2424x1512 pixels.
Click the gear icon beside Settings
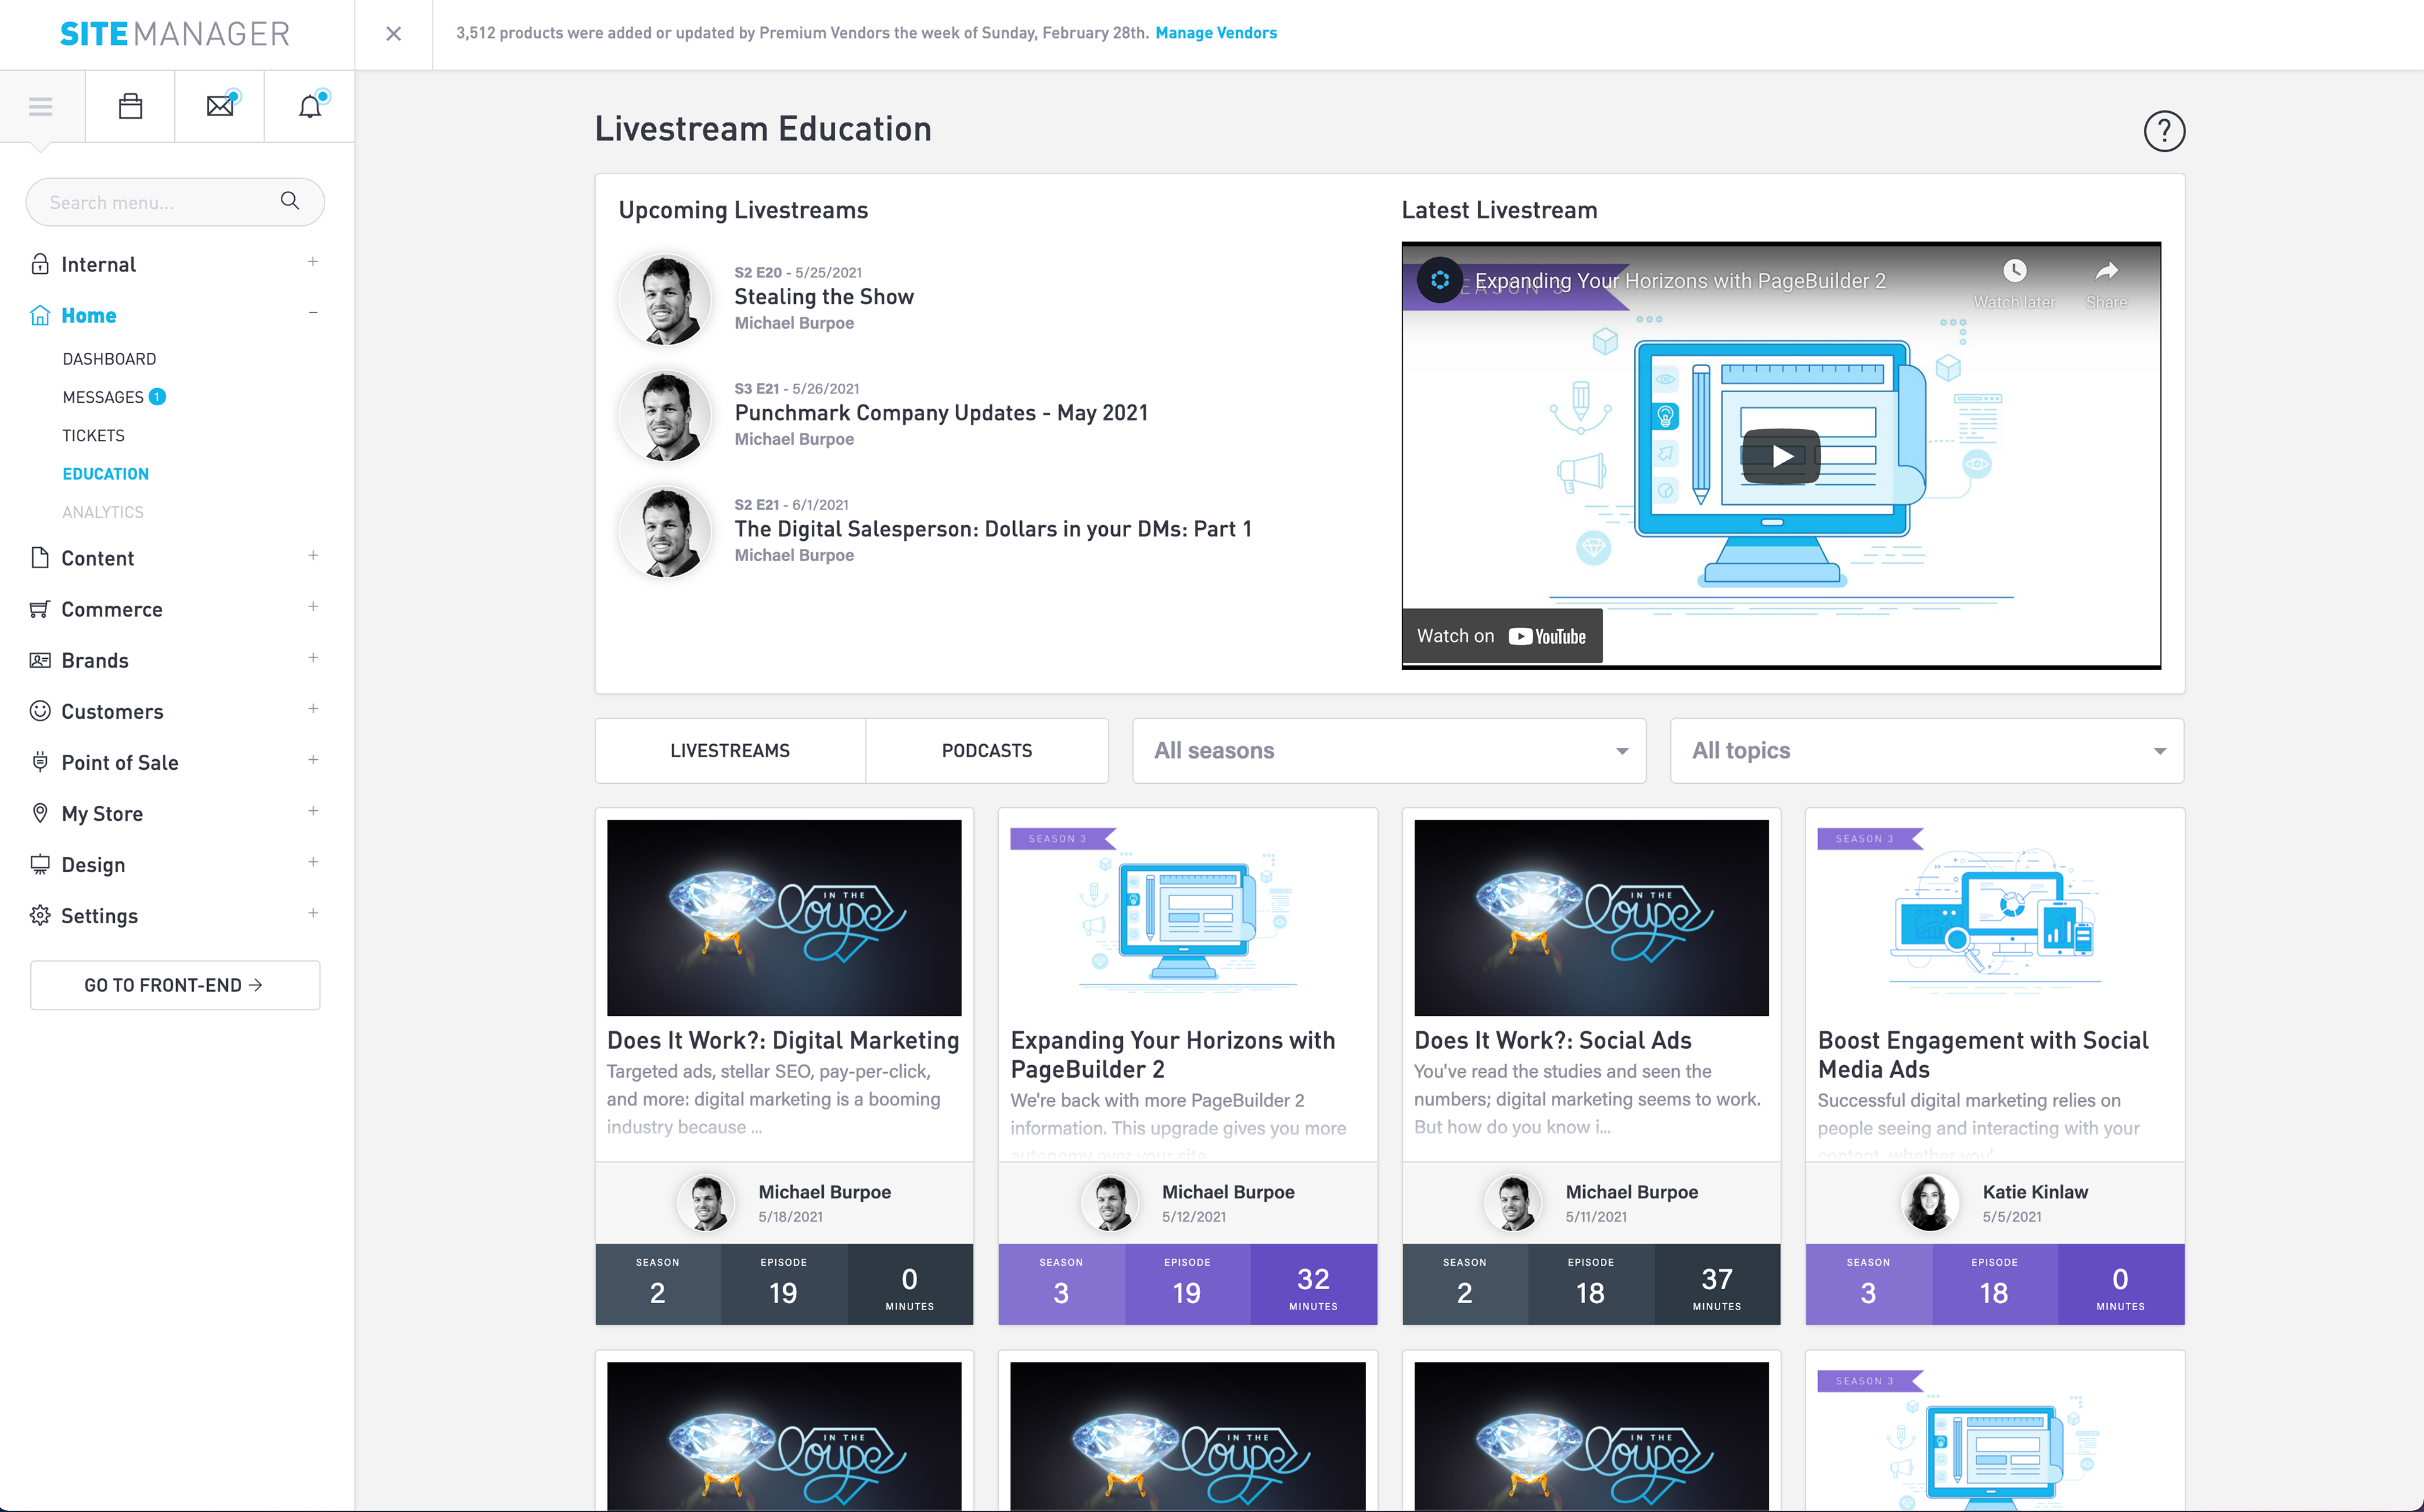point(40,915)
